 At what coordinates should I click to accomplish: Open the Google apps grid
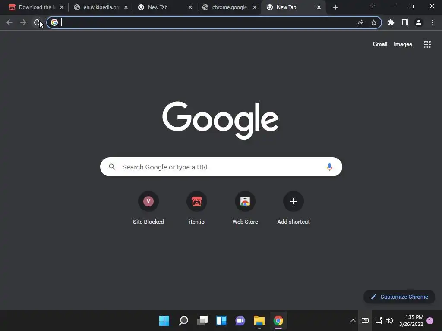427,44
